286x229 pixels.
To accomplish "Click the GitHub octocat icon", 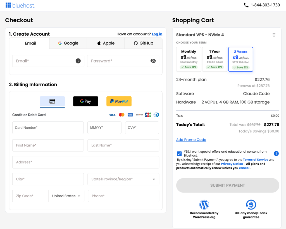I will pyautogui.click(x=135, y=43).
